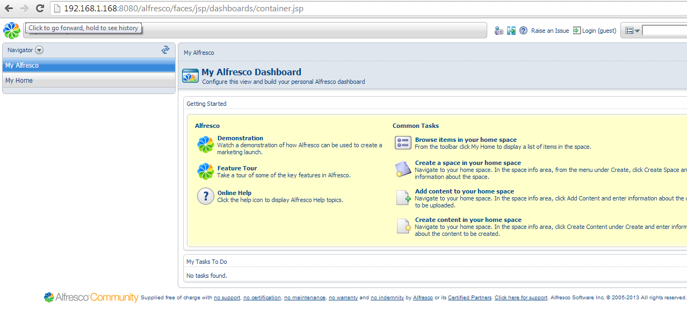
Task: Click the Raise an Issue link
Action: 550,31
